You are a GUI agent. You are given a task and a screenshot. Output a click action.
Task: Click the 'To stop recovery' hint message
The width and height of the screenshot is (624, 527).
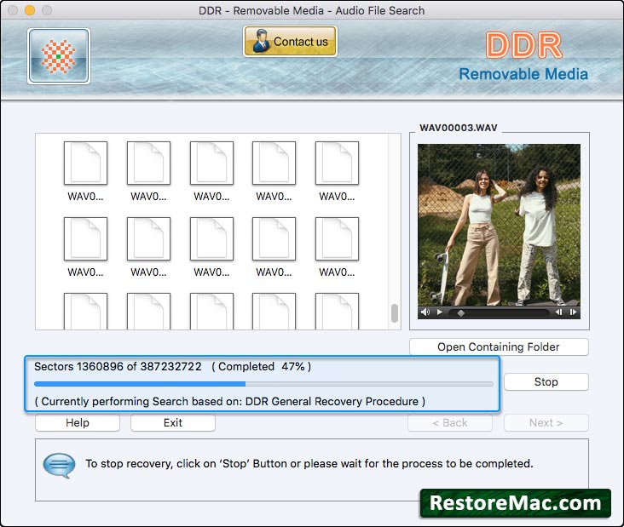(x=309, y=463)
